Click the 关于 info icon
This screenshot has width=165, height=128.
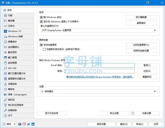pyautogui.click(x=5, y=116)
